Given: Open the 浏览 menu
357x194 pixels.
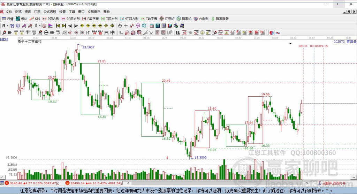Looking at the screenshot, I should [18, 12].
